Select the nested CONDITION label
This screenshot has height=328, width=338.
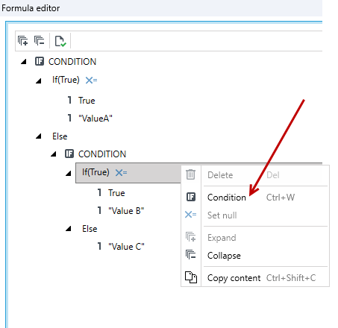point(102,154)
